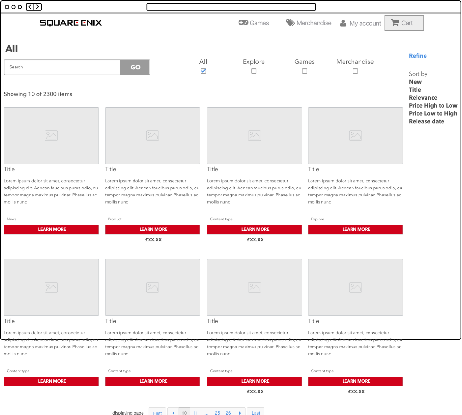Click LEARN MORE under the News item
462x415 pixels.
(51, 229)
